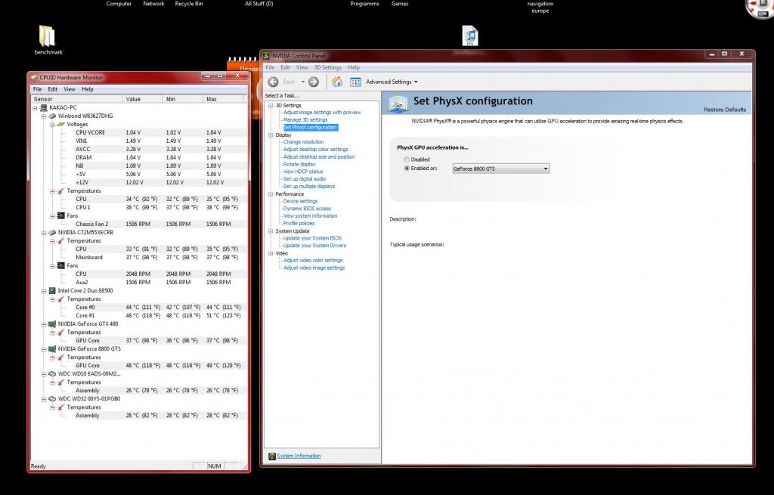774x495 pixels.
Task: Click the Fans icon under Winbond W83627DHG
Action: point(61,215)
